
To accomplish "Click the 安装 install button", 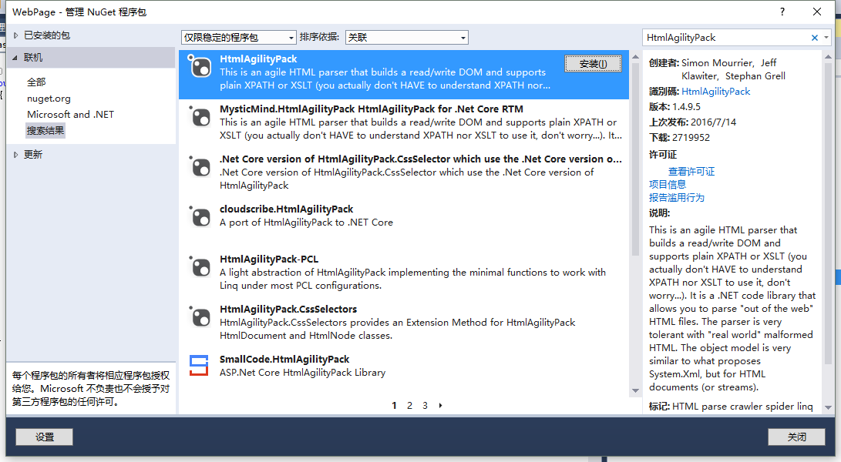I will tap(594, 64).
